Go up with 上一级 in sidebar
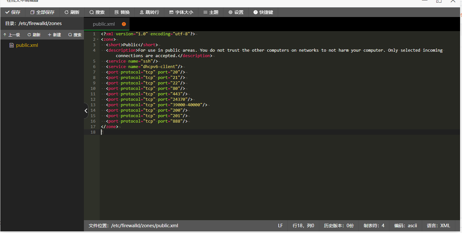The height and width of the screenshot is (233, 462). coord(12,35)
